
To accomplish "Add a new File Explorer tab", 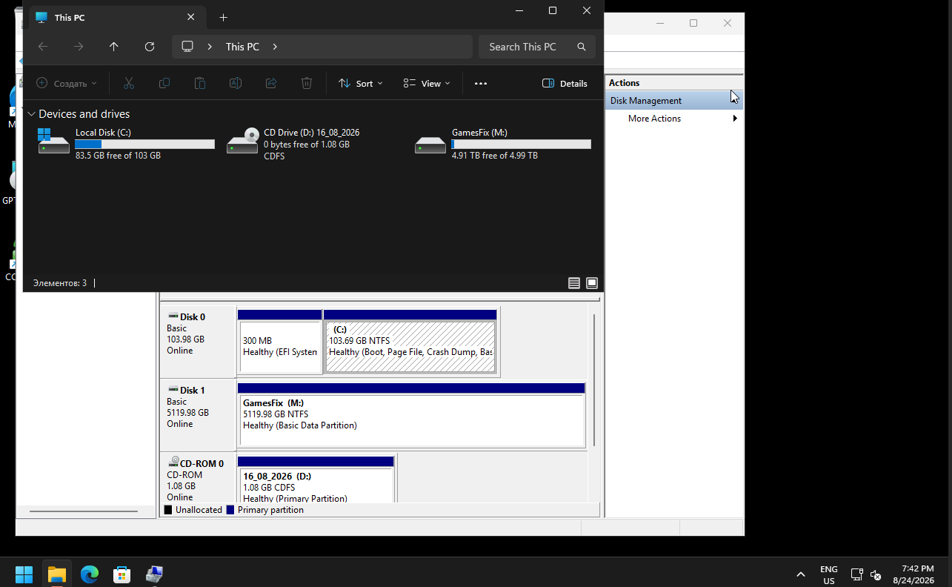I will 223,17.
